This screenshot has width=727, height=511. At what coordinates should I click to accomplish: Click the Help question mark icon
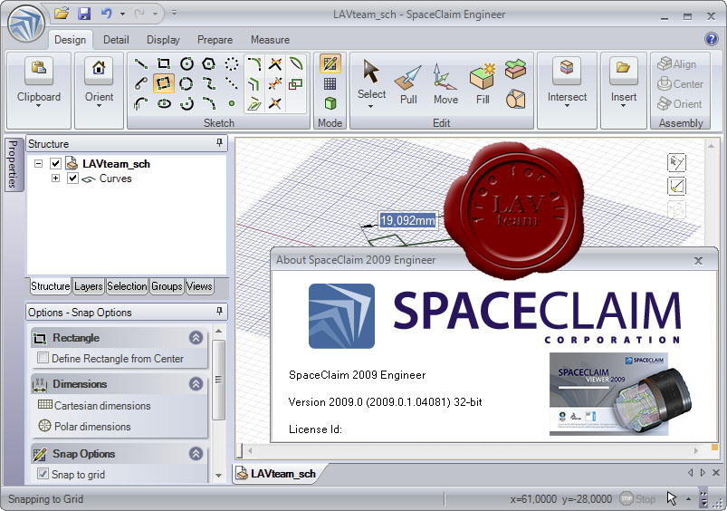711,39
